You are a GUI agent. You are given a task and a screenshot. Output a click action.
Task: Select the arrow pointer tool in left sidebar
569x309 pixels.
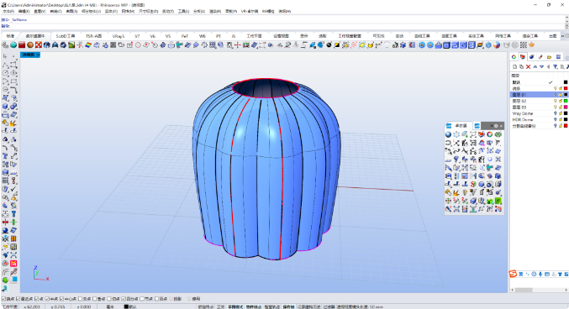click(5, 56)
